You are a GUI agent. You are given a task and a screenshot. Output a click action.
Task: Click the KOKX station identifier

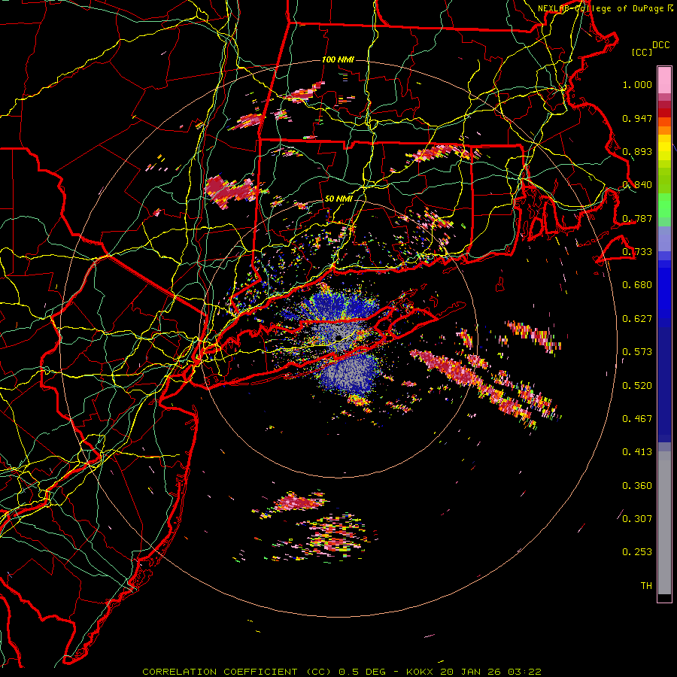[x=421, y=672]
